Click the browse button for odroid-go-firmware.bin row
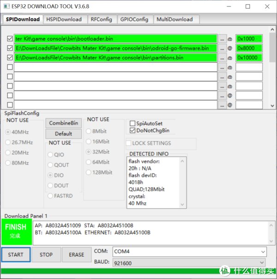 [x=222, y=48]
